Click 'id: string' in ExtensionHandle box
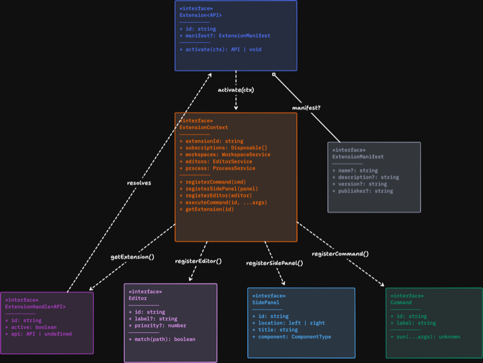Image resolution: width=483 pixels, height=363 pixels. point(26,320)
